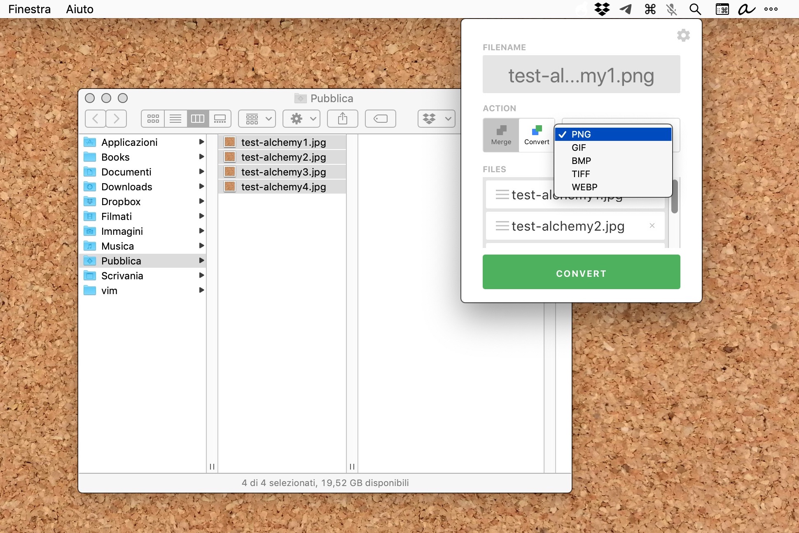The width and height of the screenshot is (799, 533).
Task: Click the Finder share icon
Action: [x=342, y=119]
